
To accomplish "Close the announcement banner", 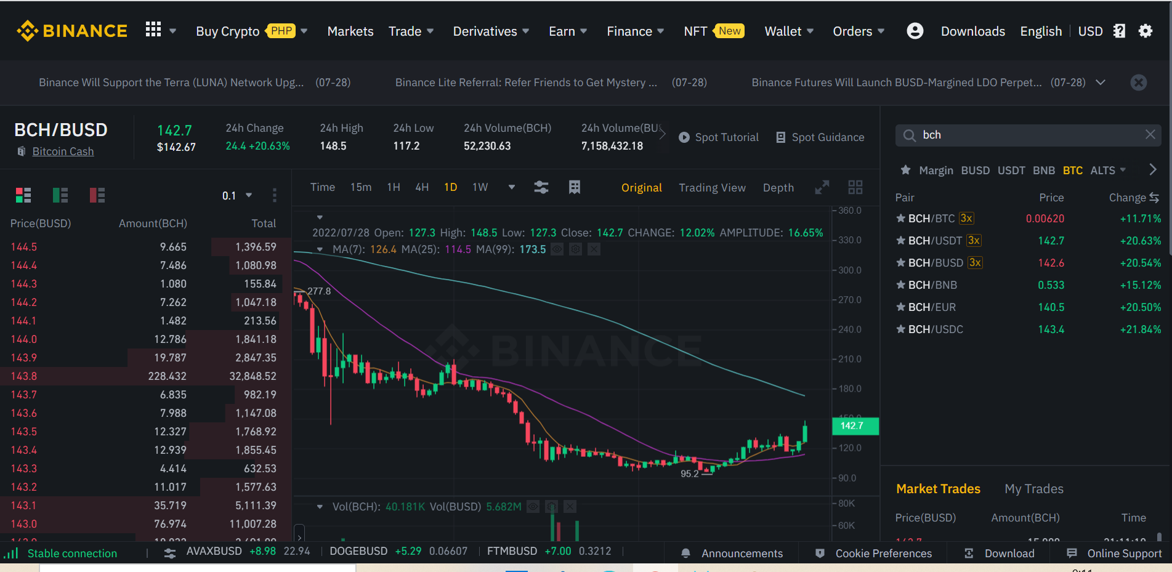I will point(1138,83).
